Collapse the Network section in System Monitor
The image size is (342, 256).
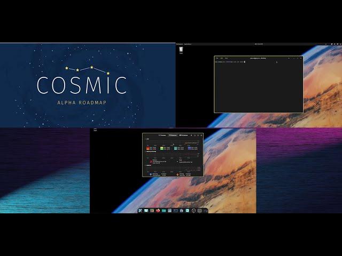pyautogui.click(x=145, y=165)
